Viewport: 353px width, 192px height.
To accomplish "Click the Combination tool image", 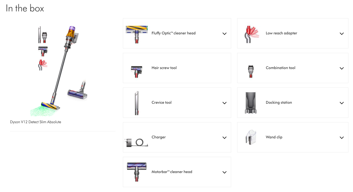I will point(251,71).
